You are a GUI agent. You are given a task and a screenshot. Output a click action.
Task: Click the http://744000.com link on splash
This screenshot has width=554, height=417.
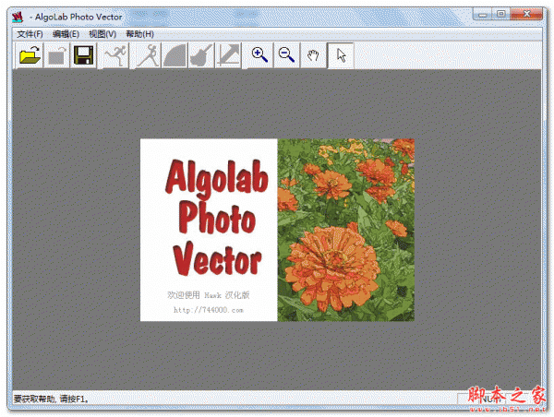[x=209, y=310]
